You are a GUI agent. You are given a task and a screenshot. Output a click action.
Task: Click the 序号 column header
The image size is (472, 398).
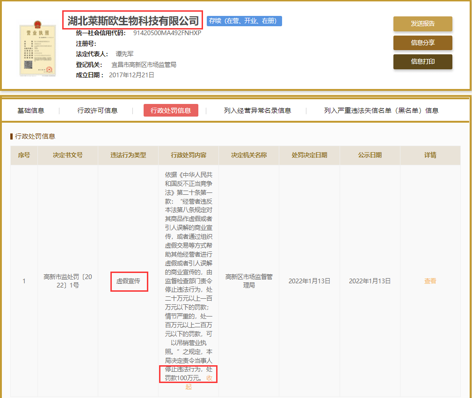[24, 155]
